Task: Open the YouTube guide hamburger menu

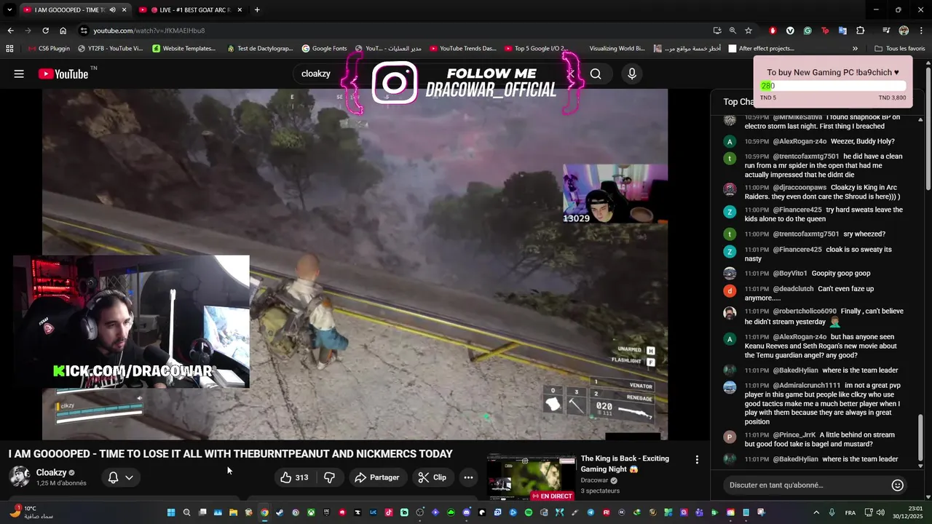Action: pos(19,74)
